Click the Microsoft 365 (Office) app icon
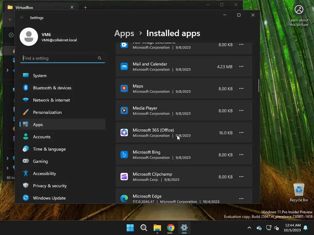 coord(124,132)
